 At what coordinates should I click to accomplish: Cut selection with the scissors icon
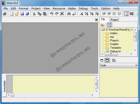(x=34, y=14)
